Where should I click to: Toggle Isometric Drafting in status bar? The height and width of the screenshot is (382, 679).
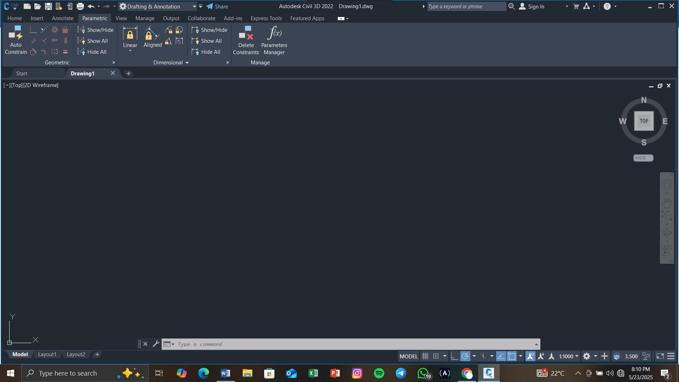tap(483, 356)
